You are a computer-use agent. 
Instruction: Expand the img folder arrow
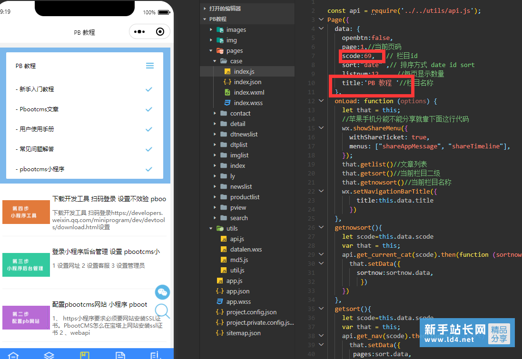pyautogui.click(x=211, y=40)
